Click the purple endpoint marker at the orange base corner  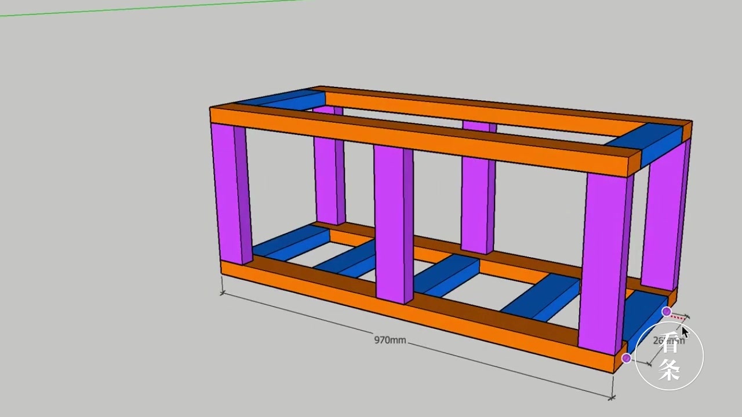pyautogui.click(x=626, y=359)
